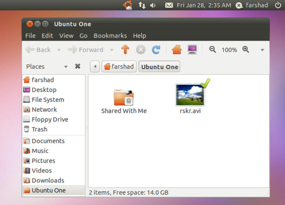Screen dimensions: 285x205
Task: Maximize the Ubuntu One window
Action: (x=45, y=24)
